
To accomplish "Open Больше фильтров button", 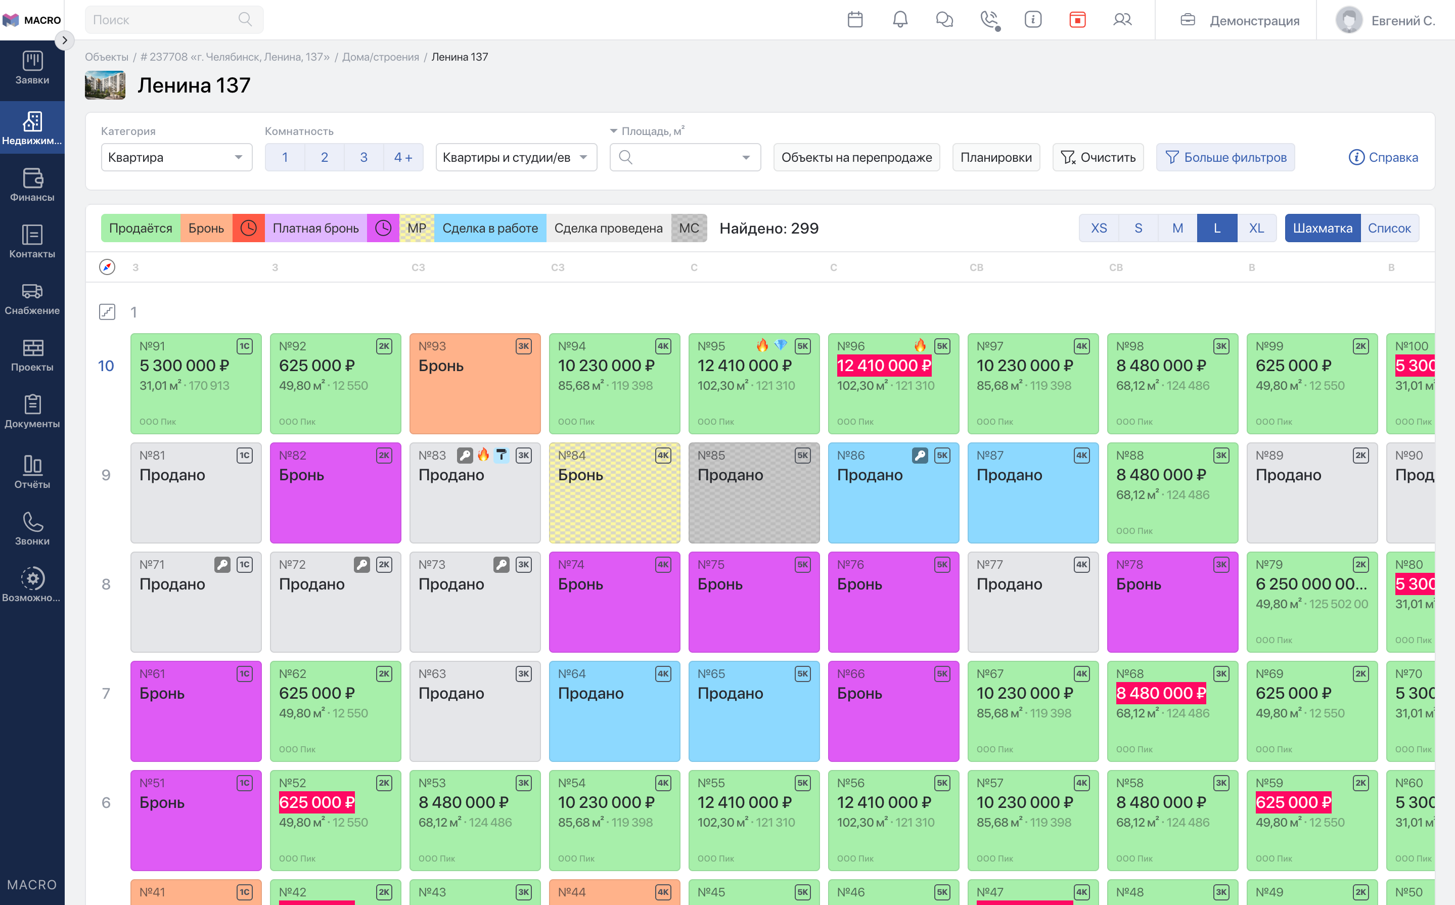I will tap(1226, 157).
